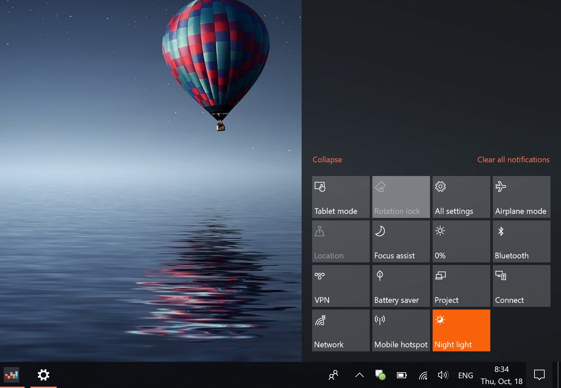Turn on the Focus assist tile
This screenshot has width=561, height=388.
pyautogui.click(x=401, y=241)
